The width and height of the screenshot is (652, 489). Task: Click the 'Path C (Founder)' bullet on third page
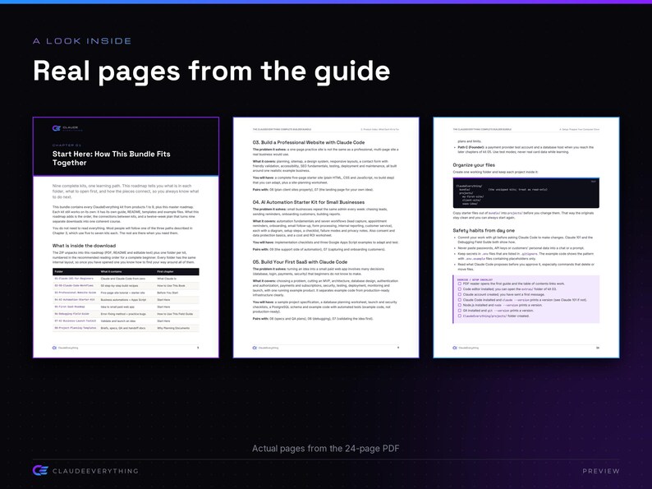click(x=526, y=150)
